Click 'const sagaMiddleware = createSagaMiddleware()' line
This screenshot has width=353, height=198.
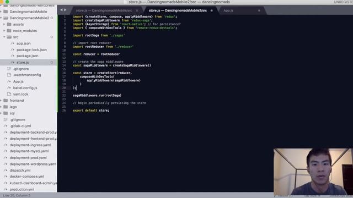point(112,65)
